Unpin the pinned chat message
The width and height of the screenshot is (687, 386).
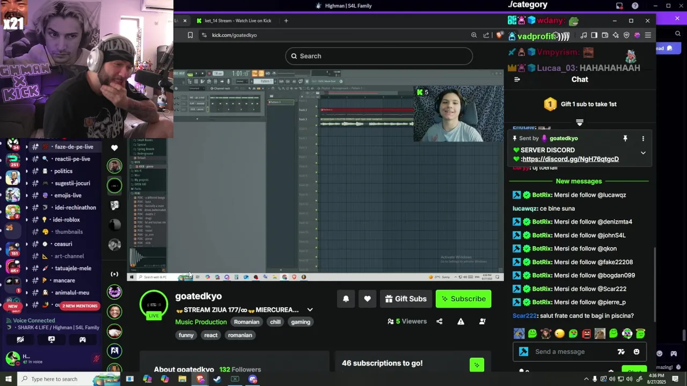625,138
